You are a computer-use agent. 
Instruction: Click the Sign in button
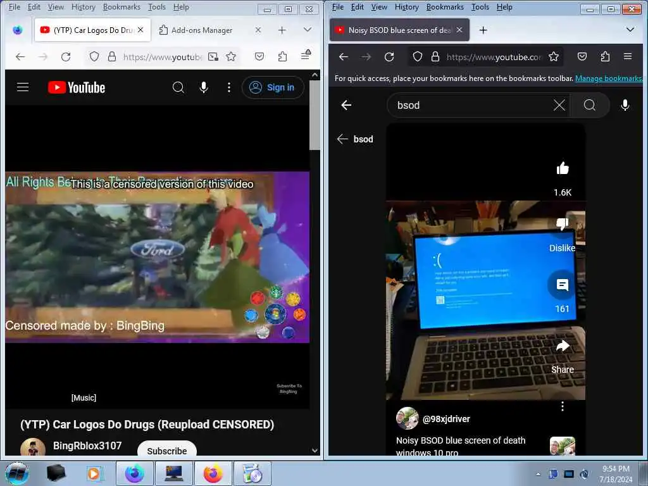point(273,87)
